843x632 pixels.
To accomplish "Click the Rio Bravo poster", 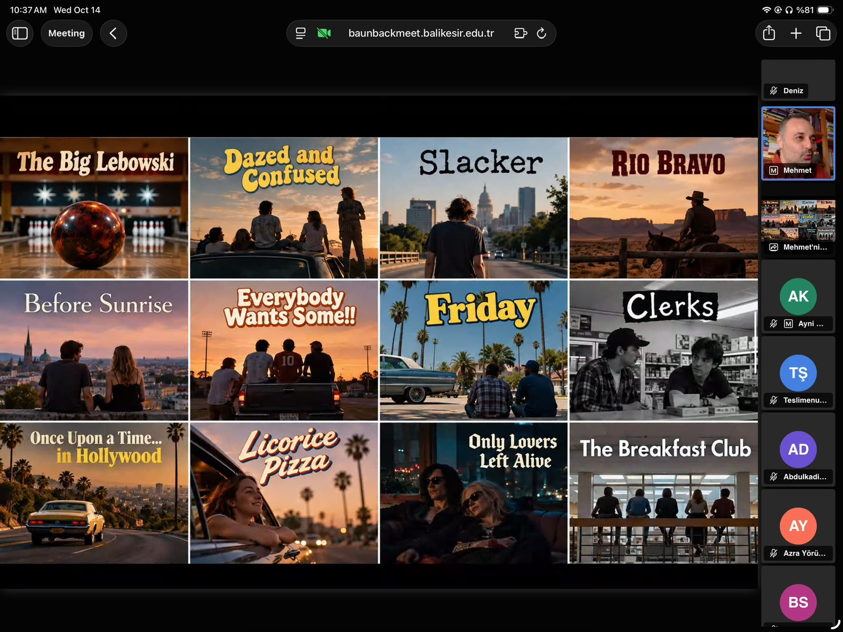I will point(663,208).
